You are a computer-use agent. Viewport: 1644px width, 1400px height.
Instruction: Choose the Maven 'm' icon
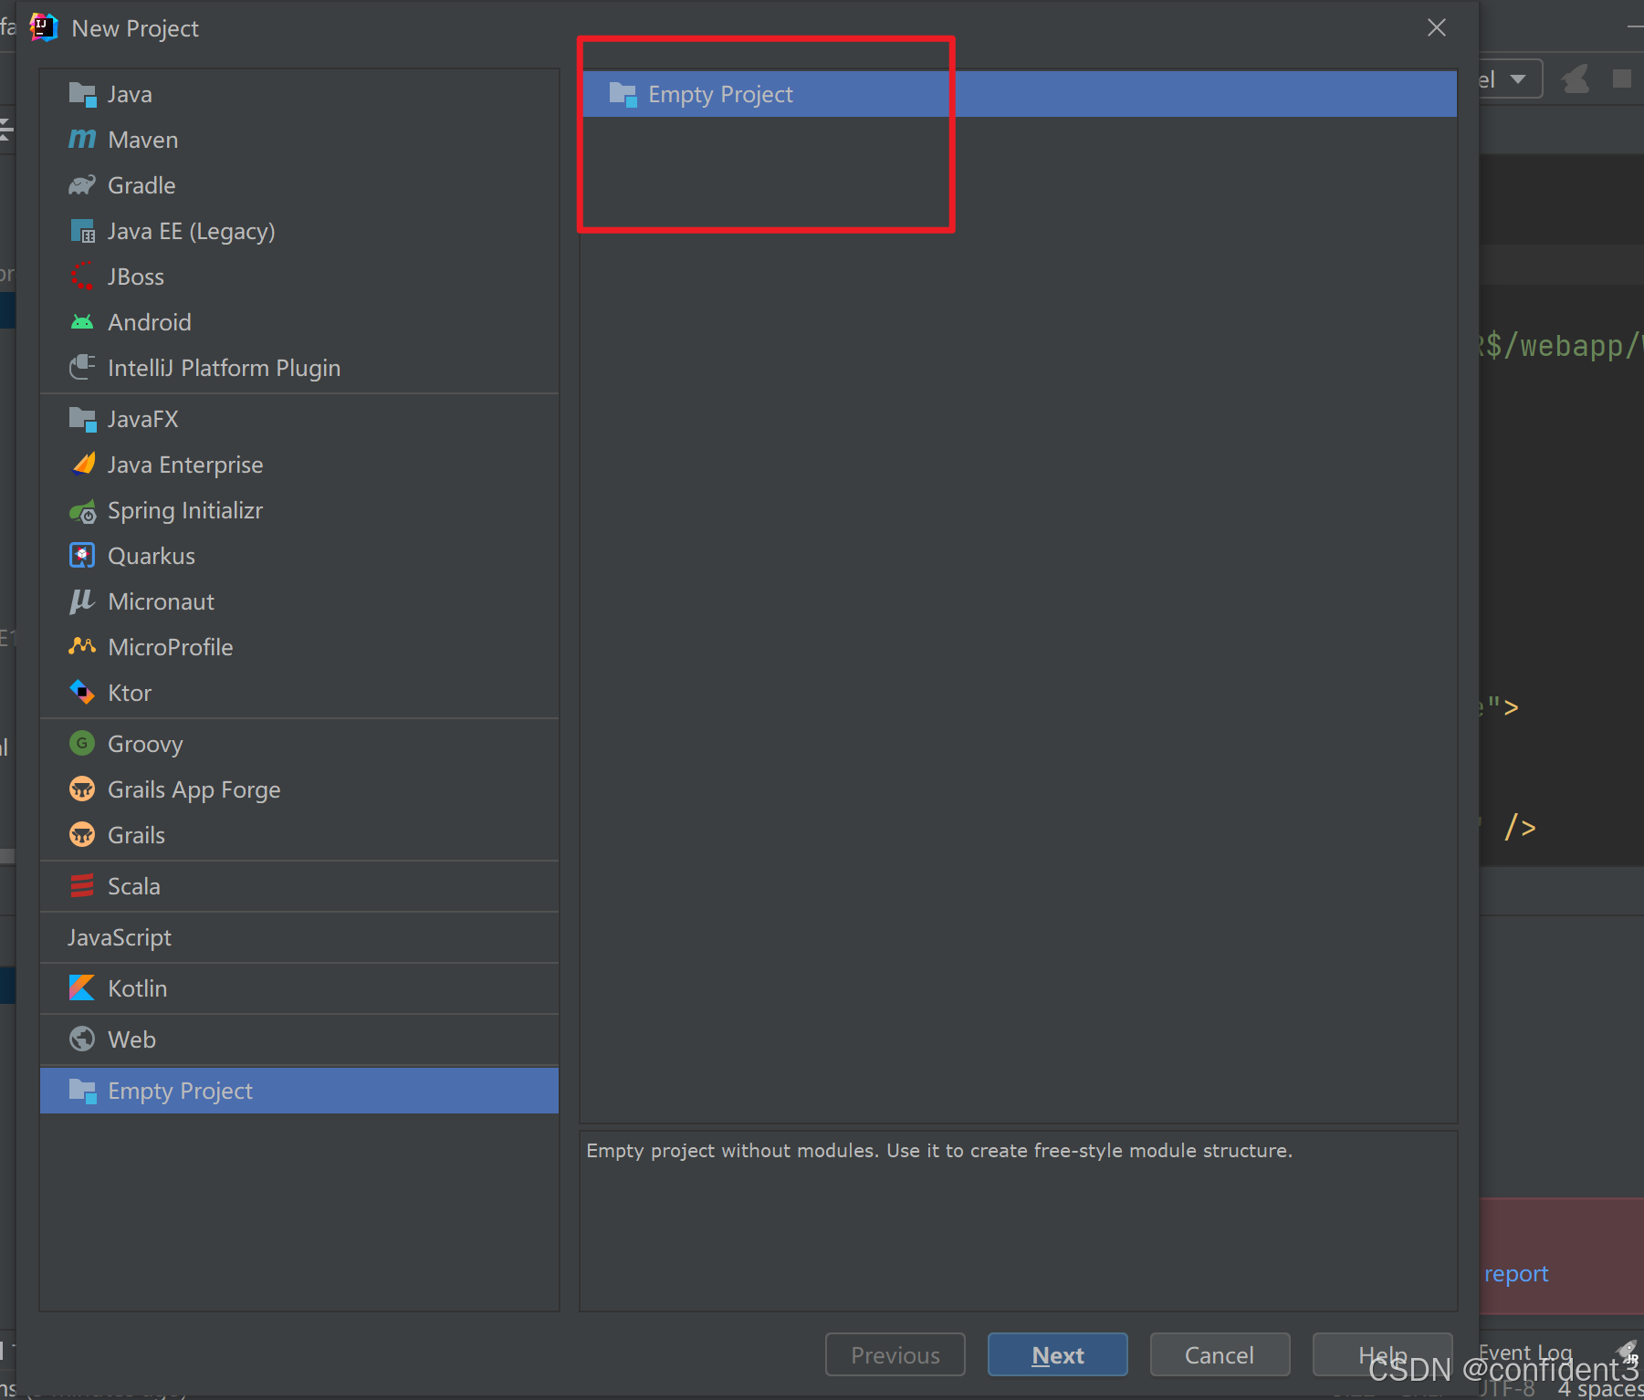[82, 140]
